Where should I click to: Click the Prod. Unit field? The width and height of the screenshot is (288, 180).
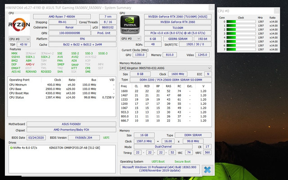tap(104, 33)
